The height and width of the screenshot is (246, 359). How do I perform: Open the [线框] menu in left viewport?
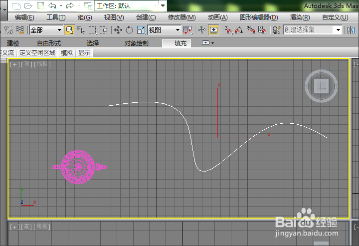[42, 227]
